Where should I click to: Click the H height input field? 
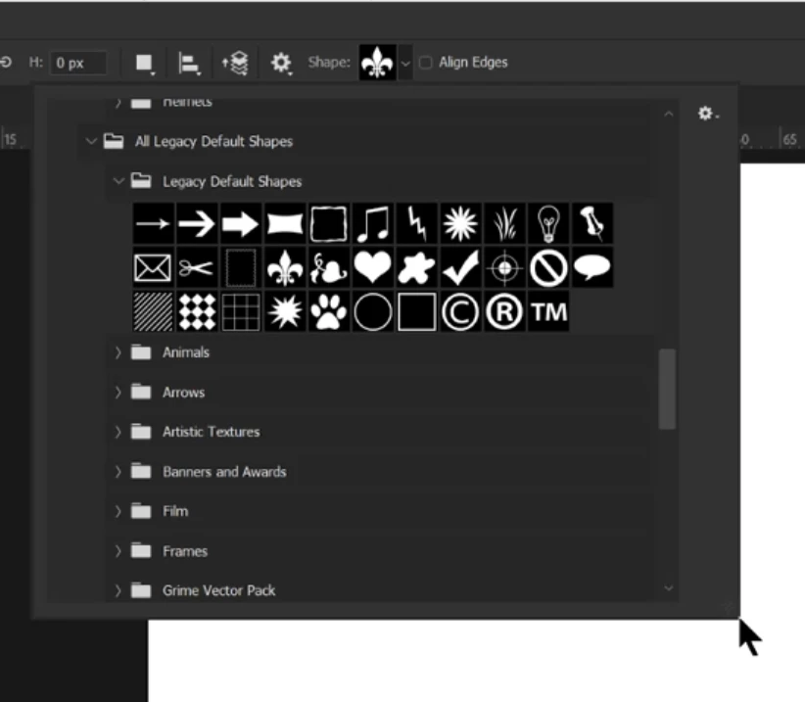tap(78, 63)
